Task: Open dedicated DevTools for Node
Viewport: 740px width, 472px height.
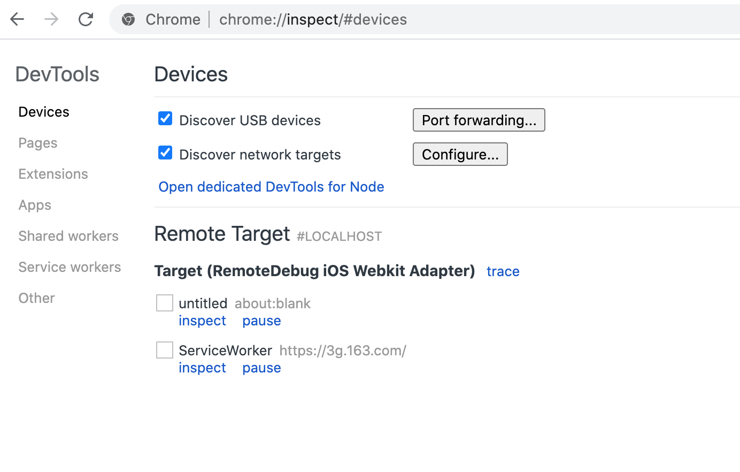Action: [271, 187]
